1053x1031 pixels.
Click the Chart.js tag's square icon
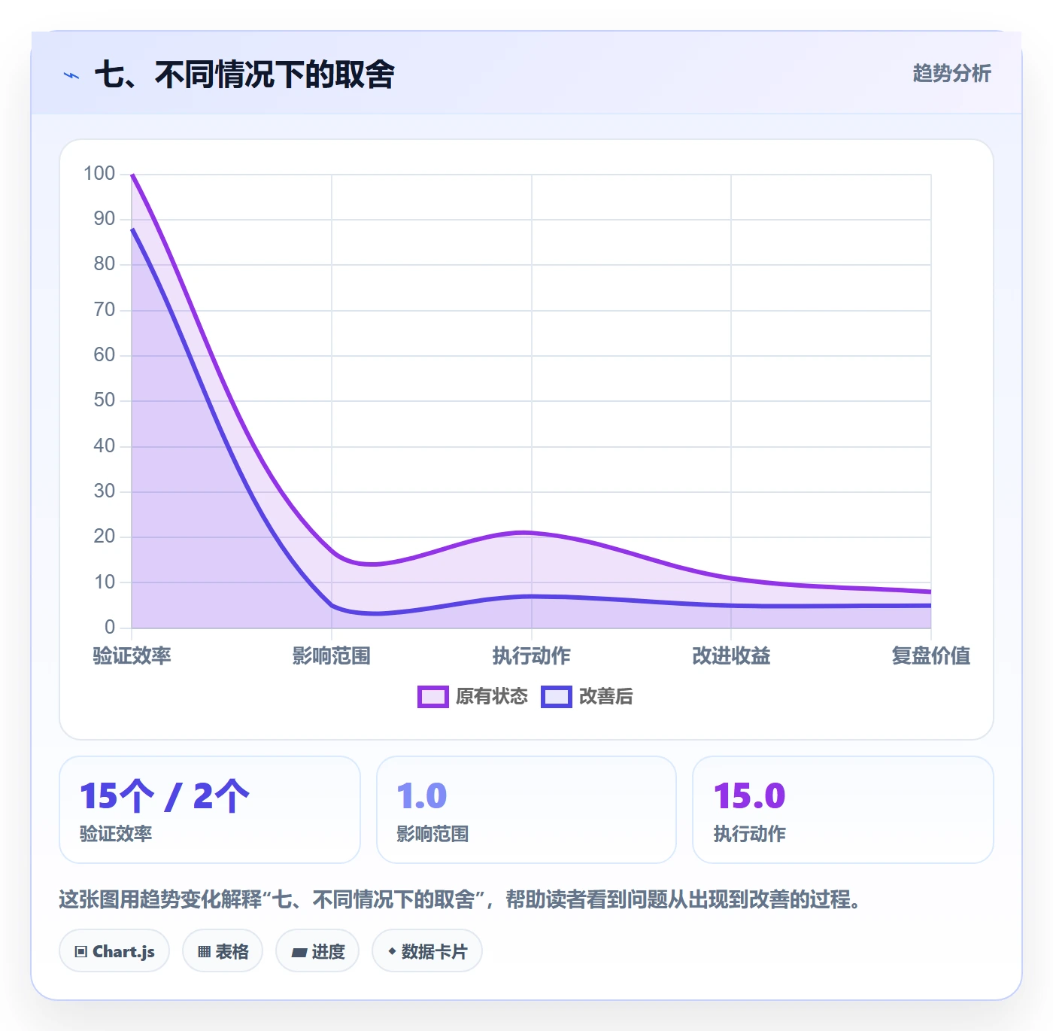[81, 952]
